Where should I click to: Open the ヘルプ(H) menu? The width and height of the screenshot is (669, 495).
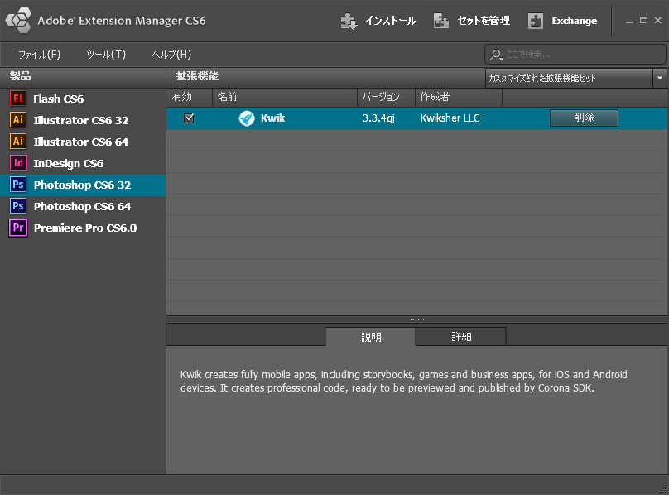[171, 54]
